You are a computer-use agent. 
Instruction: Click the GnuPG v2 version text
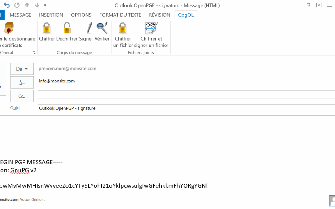pyautogui.click(x=24, y=170)
